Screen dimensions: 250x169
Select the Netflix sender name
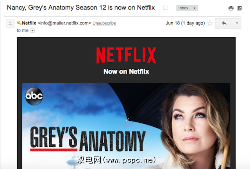coord(29,23)
